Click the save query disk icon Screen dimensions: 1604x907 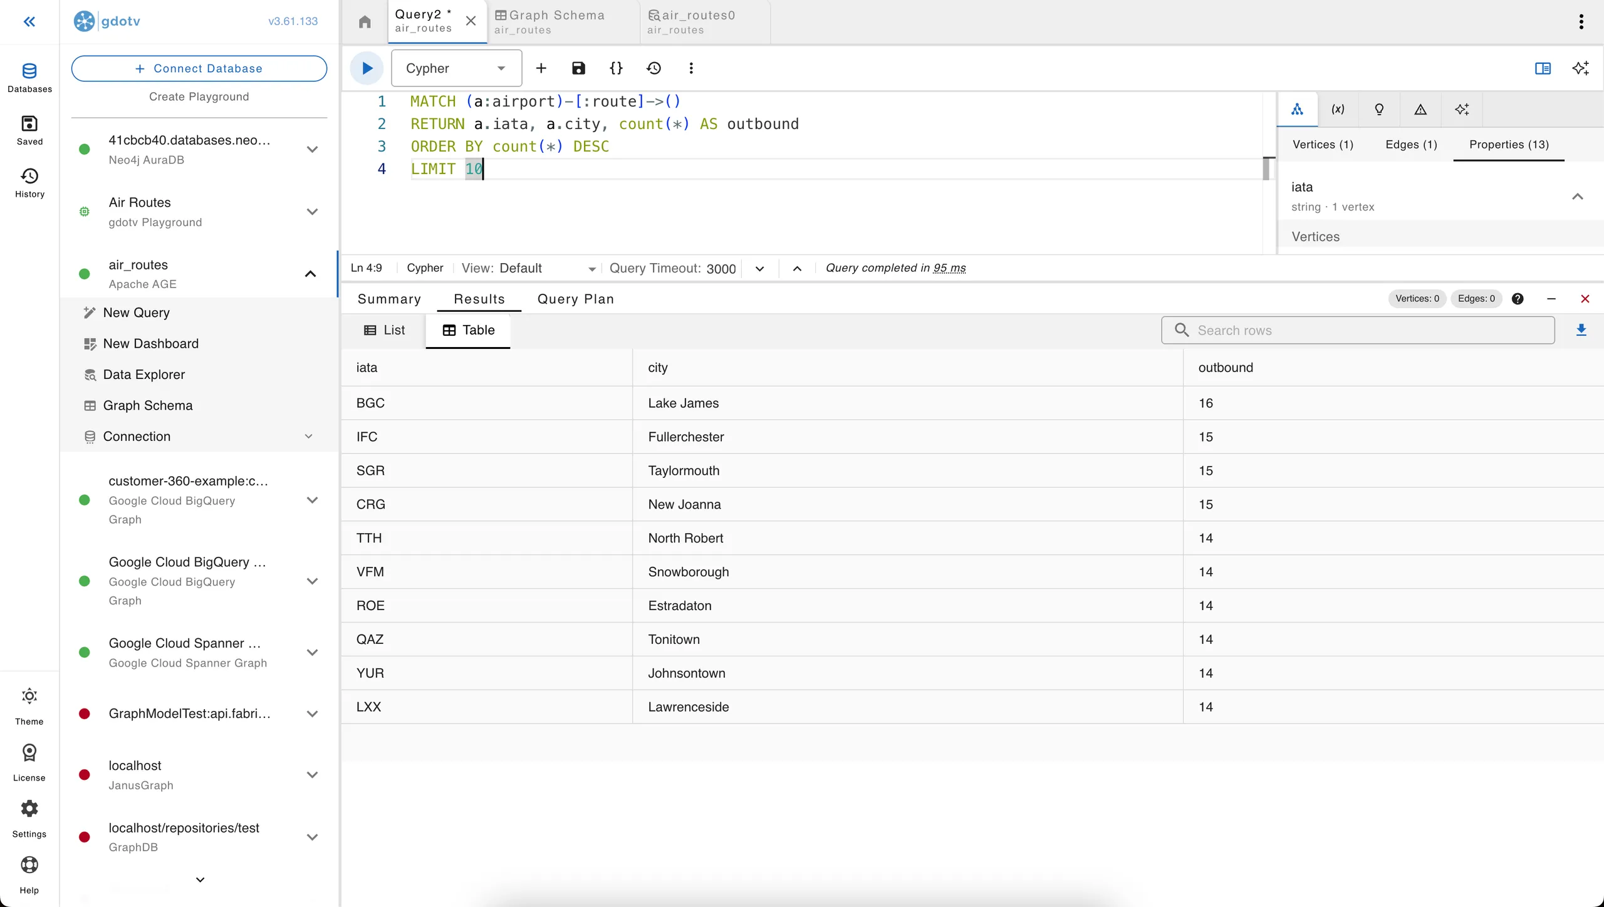click(x=578, y=68)
